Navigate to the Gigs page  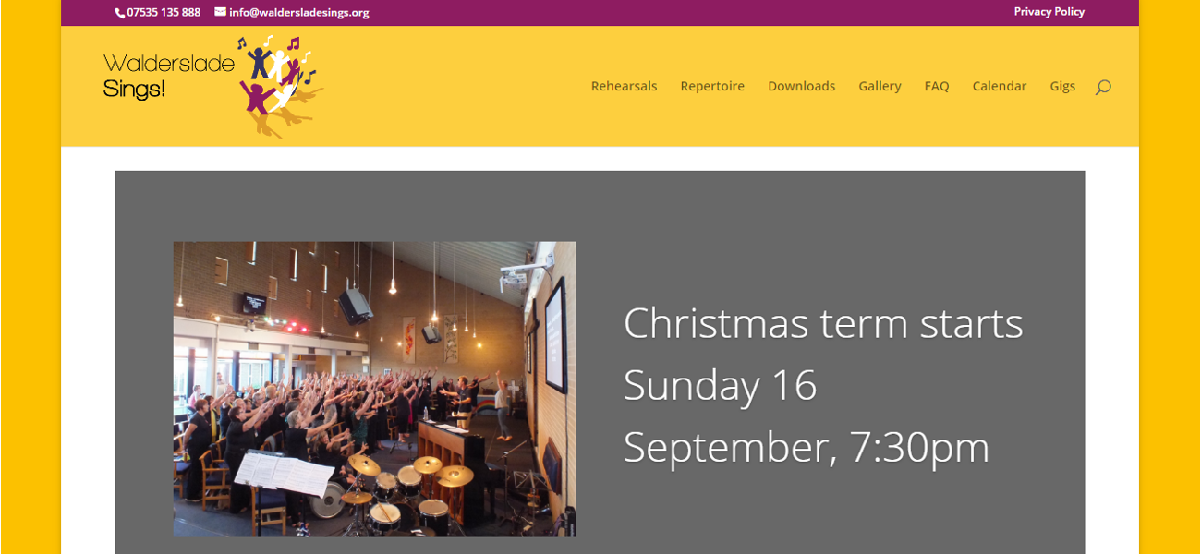tap(1062, 86)
